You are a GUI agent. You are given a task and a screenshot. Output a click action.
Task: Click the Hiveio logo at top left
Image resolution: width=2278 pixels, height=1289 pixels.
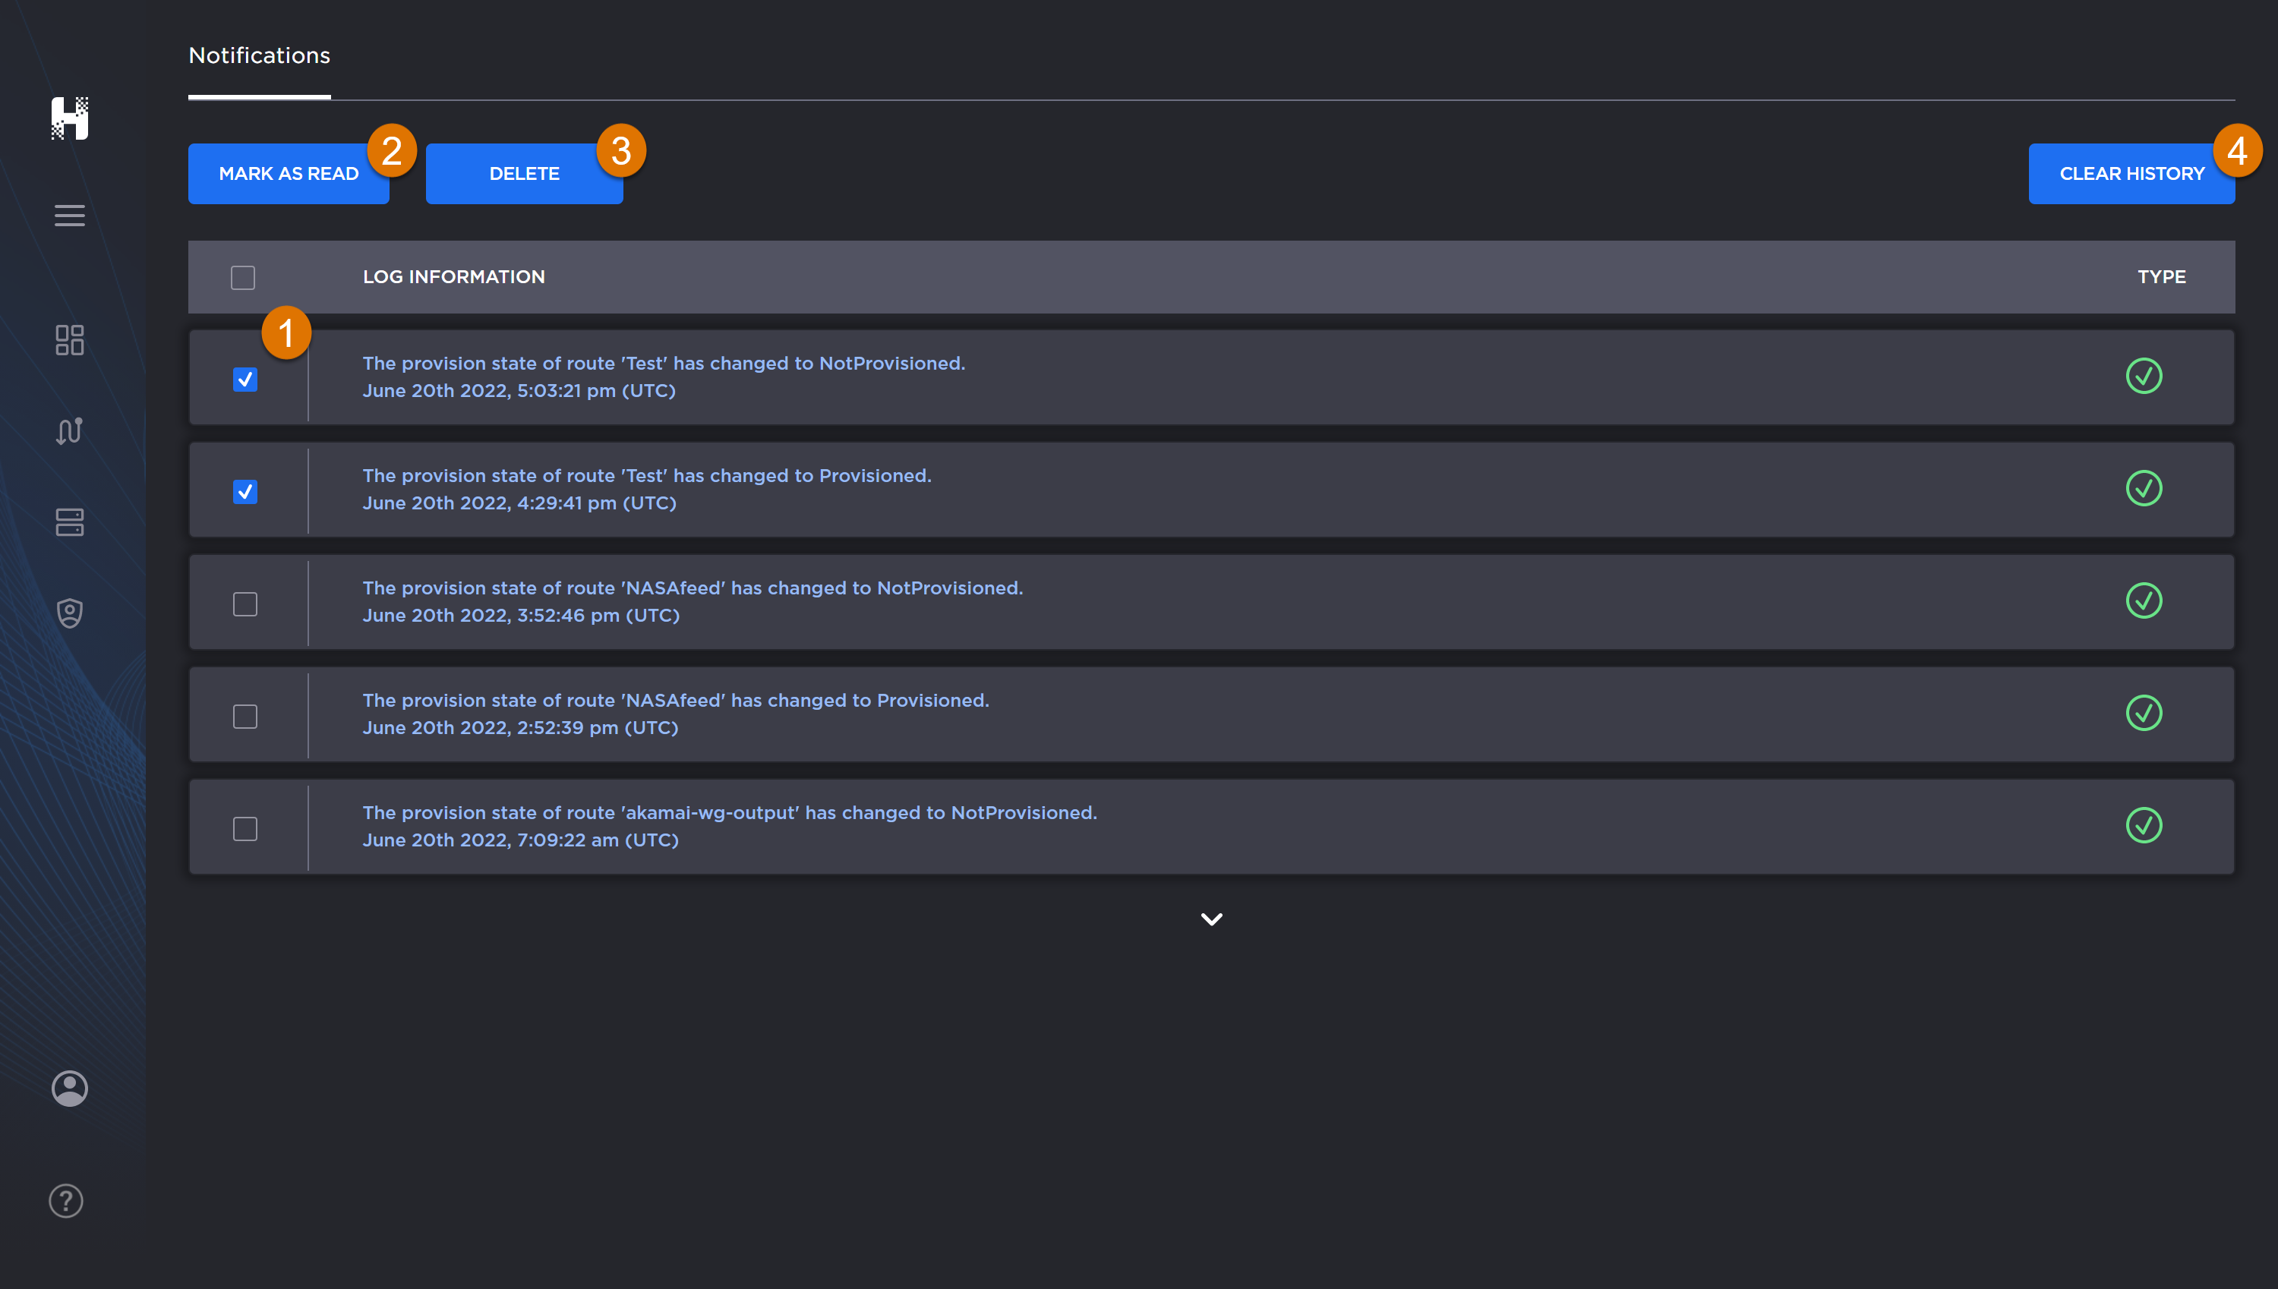71,118
